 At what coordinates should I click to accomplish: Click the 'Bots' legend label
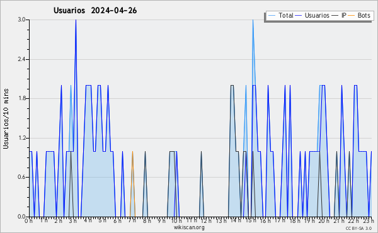coord(364,15)
